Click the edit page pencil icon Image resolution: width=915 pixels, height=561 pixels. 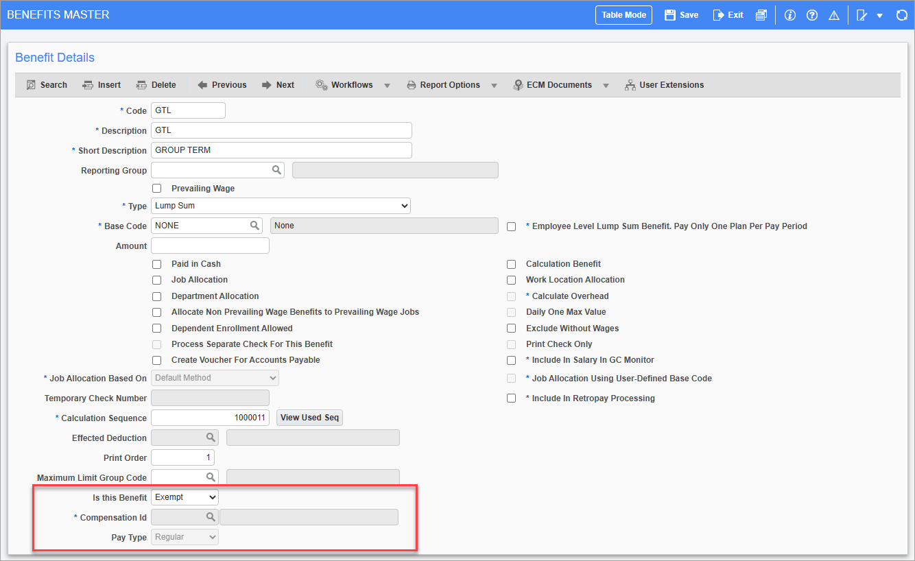[x=862, y=15]
